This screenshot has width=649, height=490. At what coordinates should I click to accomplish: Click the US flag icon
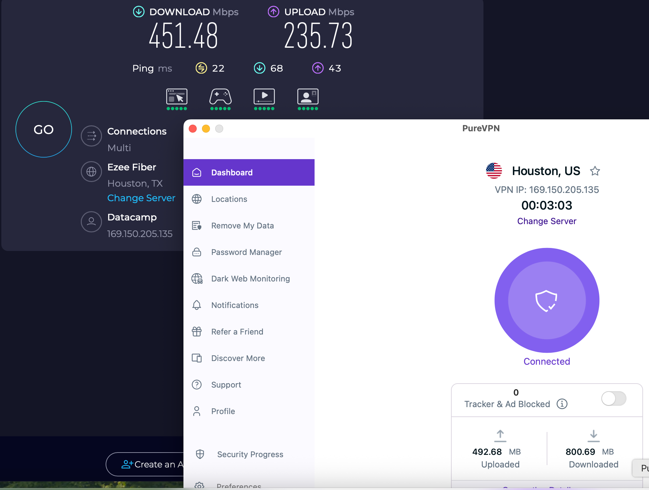[x=494, y=171]
